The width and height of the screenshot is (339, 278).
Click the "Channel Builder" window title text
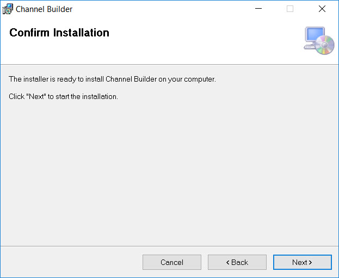tap(44, 9)
